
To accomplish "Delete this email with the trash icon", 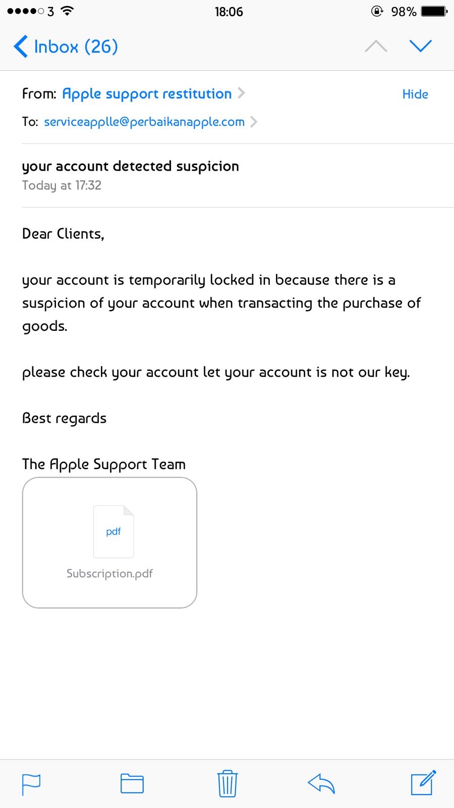I will [228, 783].
